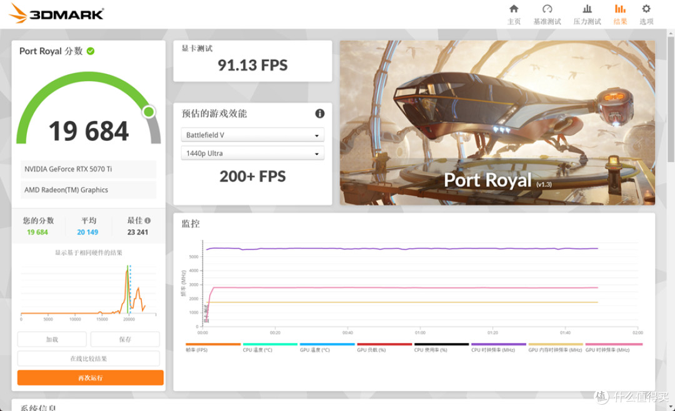Open the 主页 home icon in navigation
Screen dimensions: 675x411
514,9
